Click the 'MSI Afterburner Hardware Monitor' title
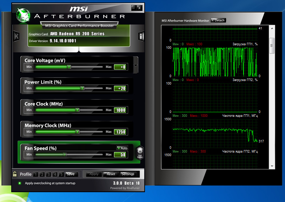This screenshot has height=202, width=285. point(185,21)
